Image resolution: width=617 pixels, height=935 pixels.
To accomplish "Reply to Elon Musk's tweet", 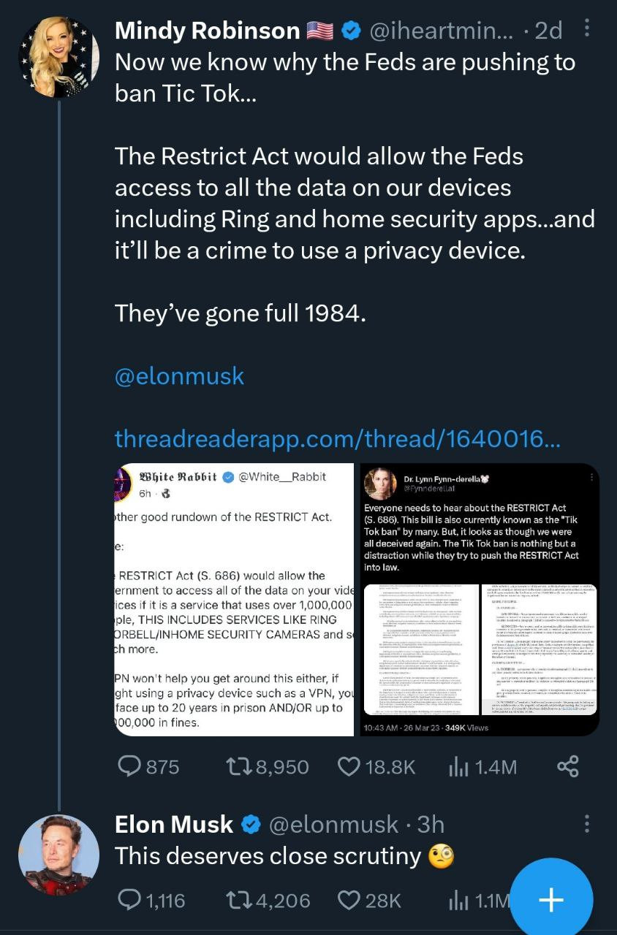I will coord(130,901).
